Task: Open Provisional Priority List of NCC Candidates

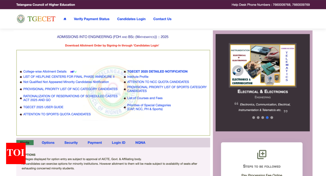Action: [70, 89]
